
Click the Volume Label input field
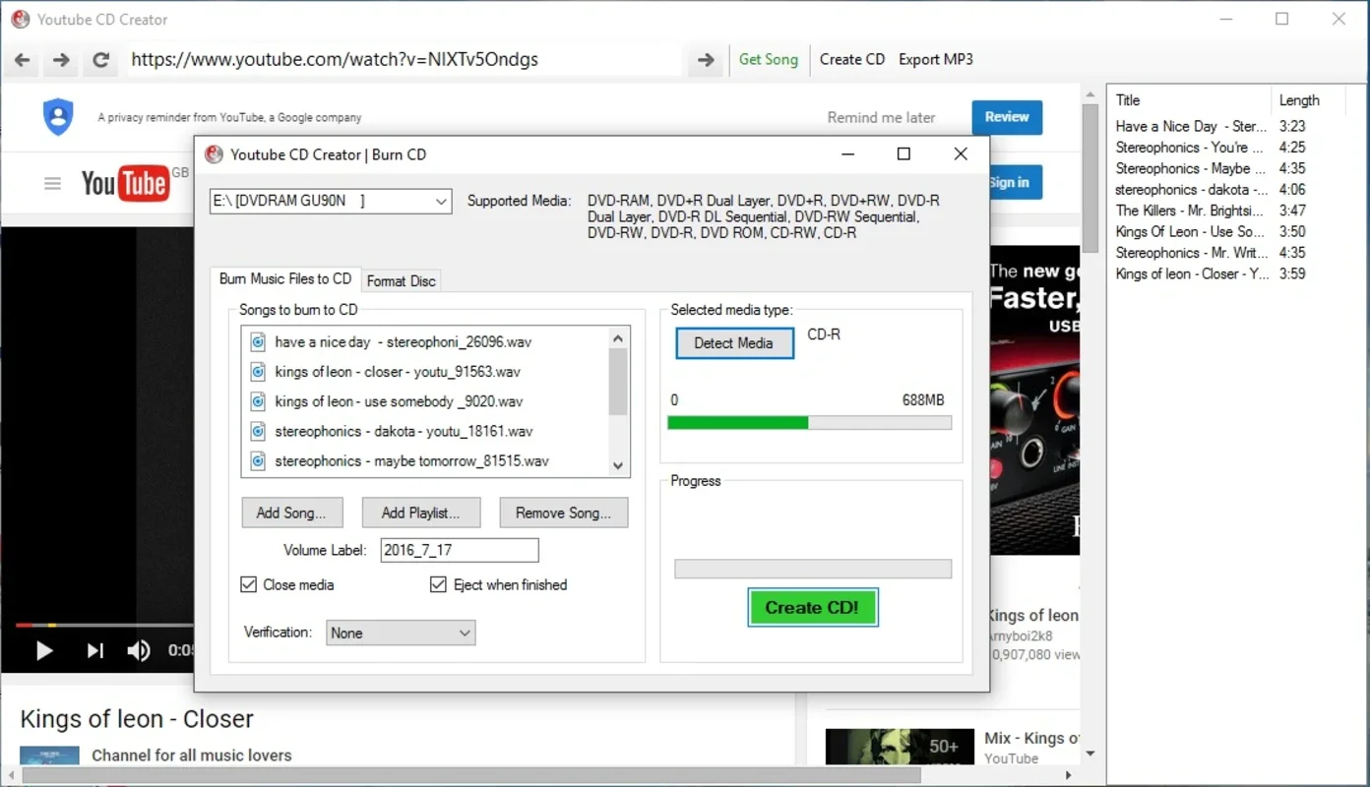[460, 550]
